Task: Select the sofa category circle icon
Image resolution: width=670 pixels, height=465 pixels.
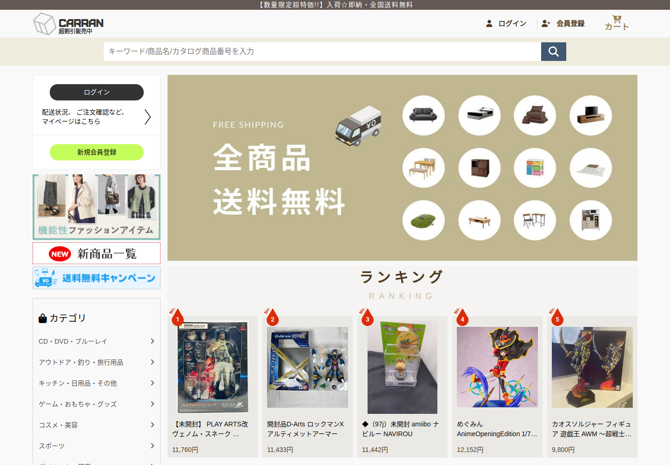Action: point(423,115)
